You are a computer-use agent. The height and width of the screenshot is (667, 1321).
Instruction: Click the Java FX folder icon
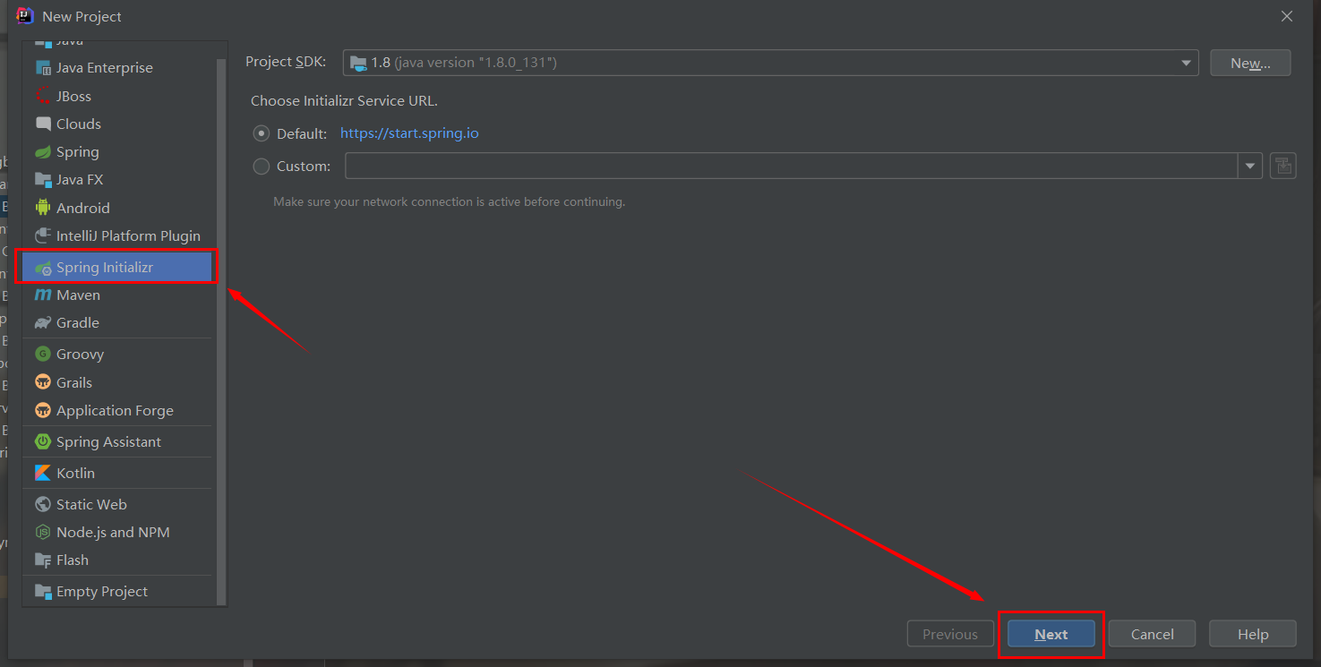click(x=43, y=180)
